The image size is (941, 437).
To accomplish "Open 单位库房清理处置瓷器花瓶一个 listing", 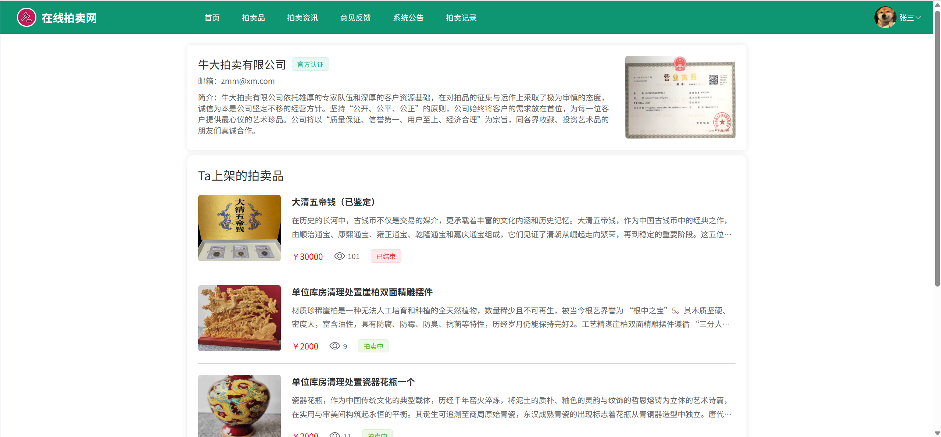I will [353, 382].
